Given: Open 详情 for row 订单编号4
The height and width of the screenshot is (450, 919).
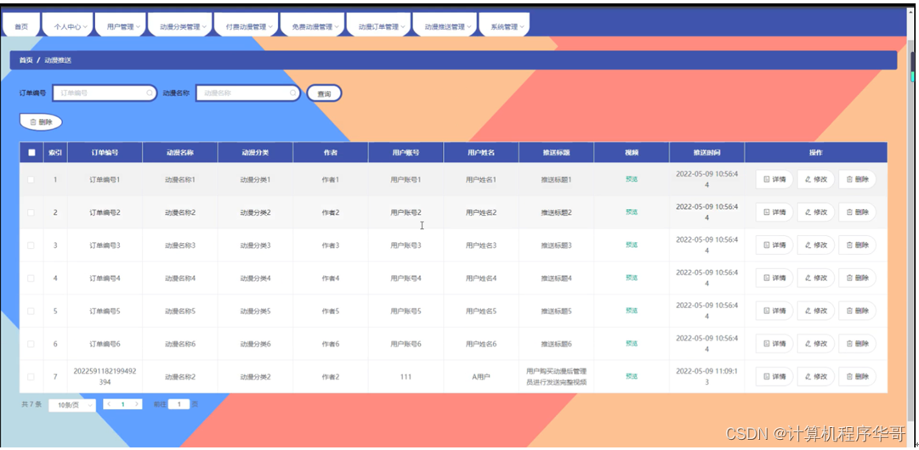Looking at the screenshot, I should pos(774,278).
